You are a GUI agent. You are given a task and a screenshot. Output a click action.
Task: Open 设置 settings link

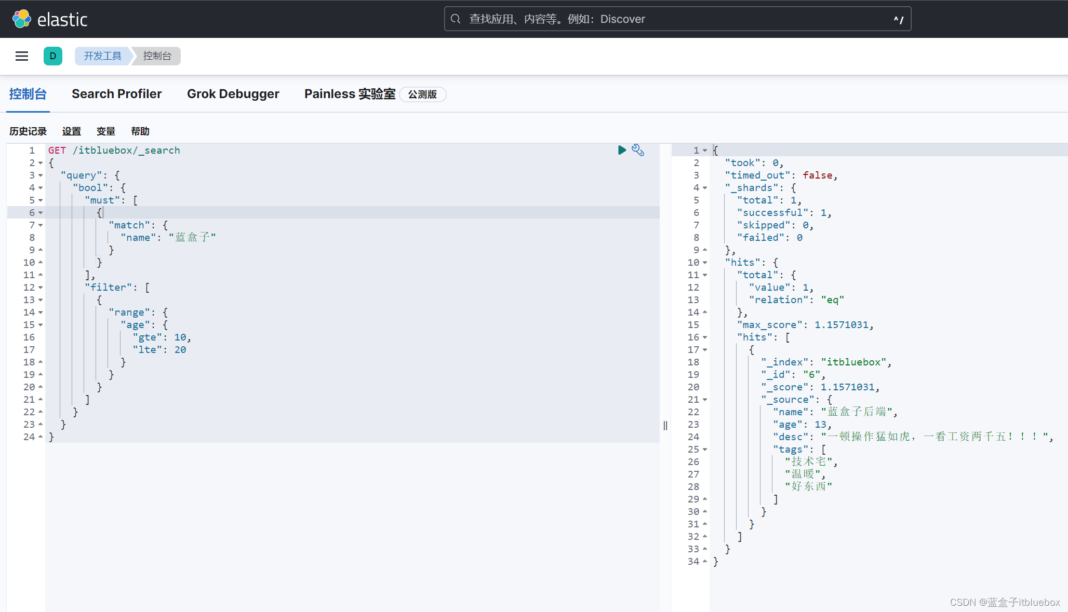coord(72,131)
